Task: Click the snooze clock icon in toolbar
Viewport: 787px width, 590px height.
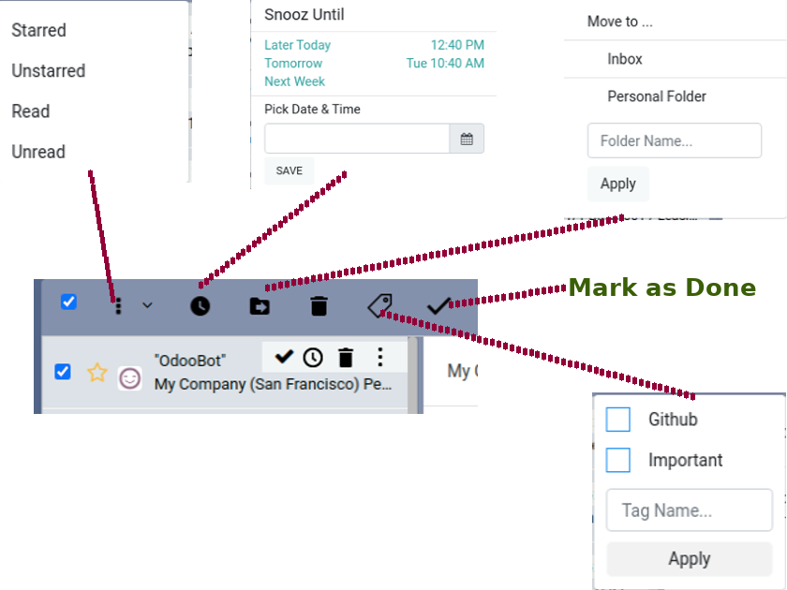Action: (200, 306)
